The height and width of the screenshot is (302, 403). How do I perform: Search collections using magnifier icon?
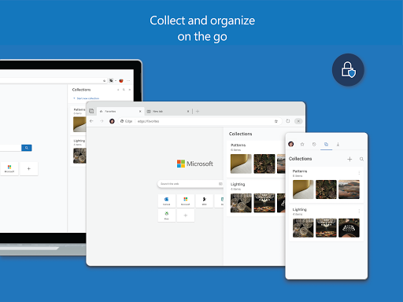(361, 159)
